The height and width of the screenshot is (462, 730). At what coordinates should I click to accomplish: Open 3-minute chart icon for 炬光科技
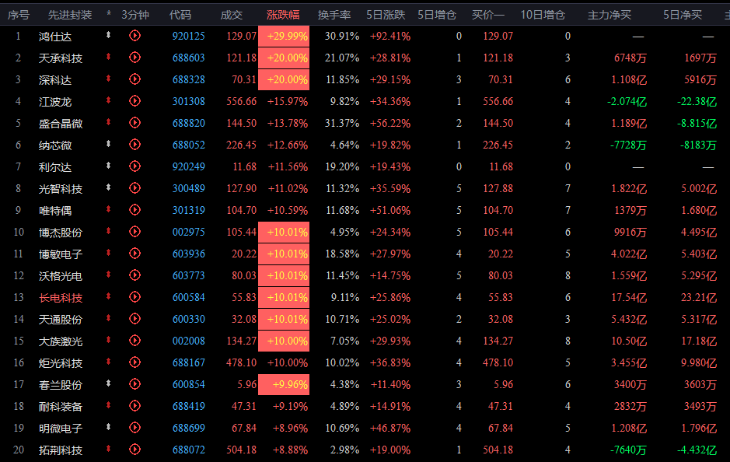coord(134,362)
